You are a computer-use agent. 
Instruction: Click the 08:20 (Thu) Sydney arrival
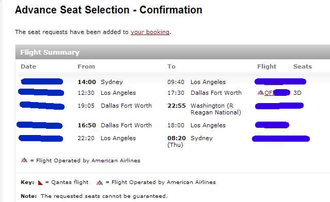(x=190, y=141)
